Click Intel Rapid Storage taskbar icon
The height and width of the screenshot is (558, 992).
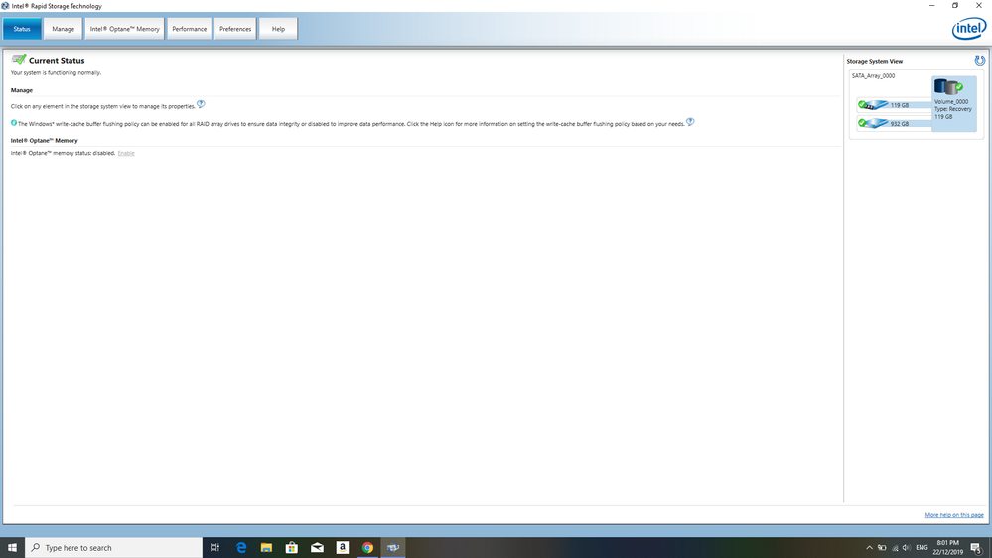[393, 547]
